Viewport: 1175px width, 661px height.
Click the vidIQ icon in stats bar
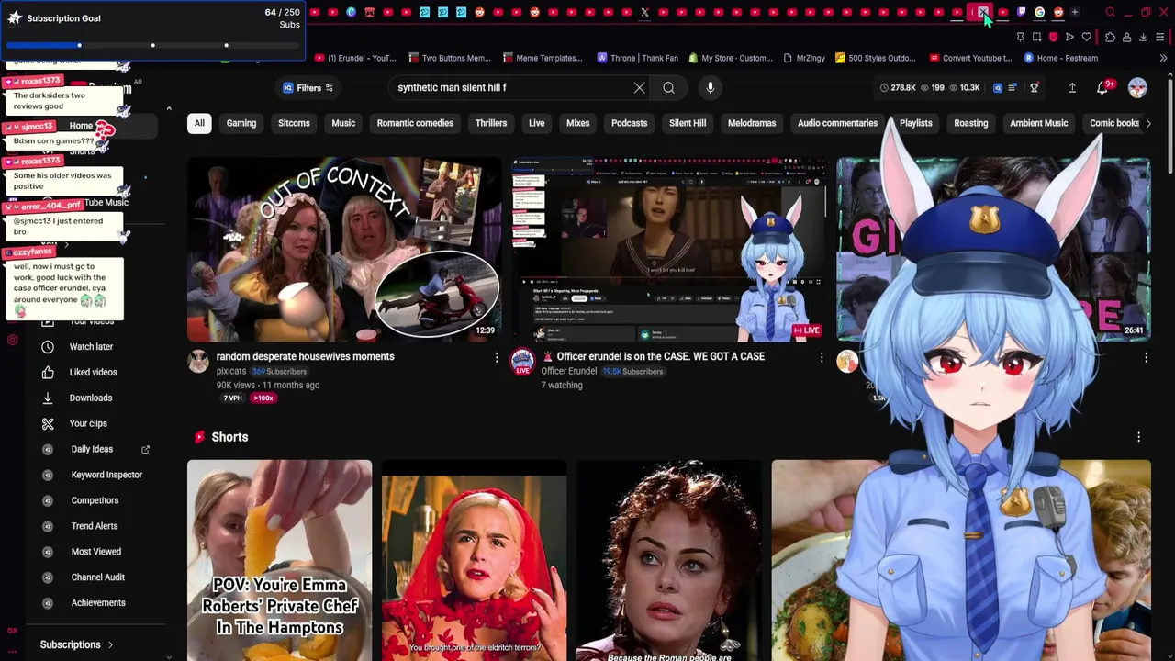point(997,88)
